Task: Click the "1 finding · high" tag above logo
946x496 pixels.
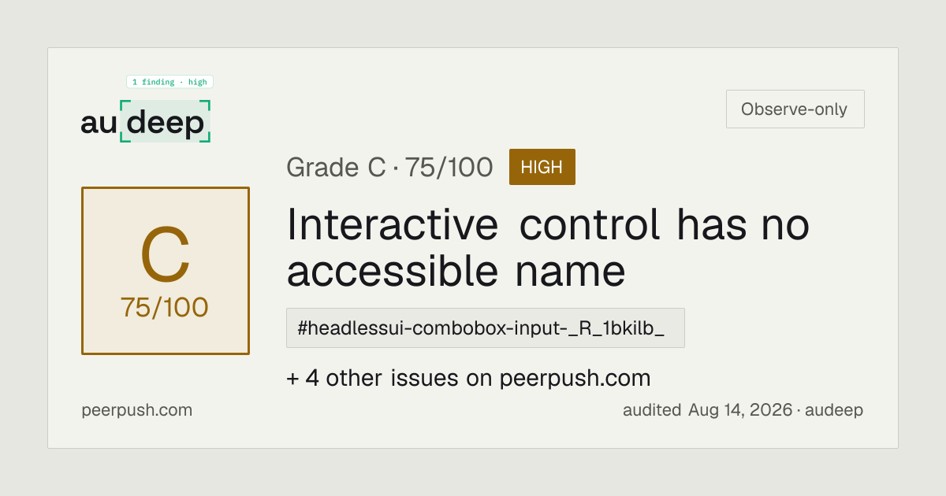Action: click(x=169, y=82)
